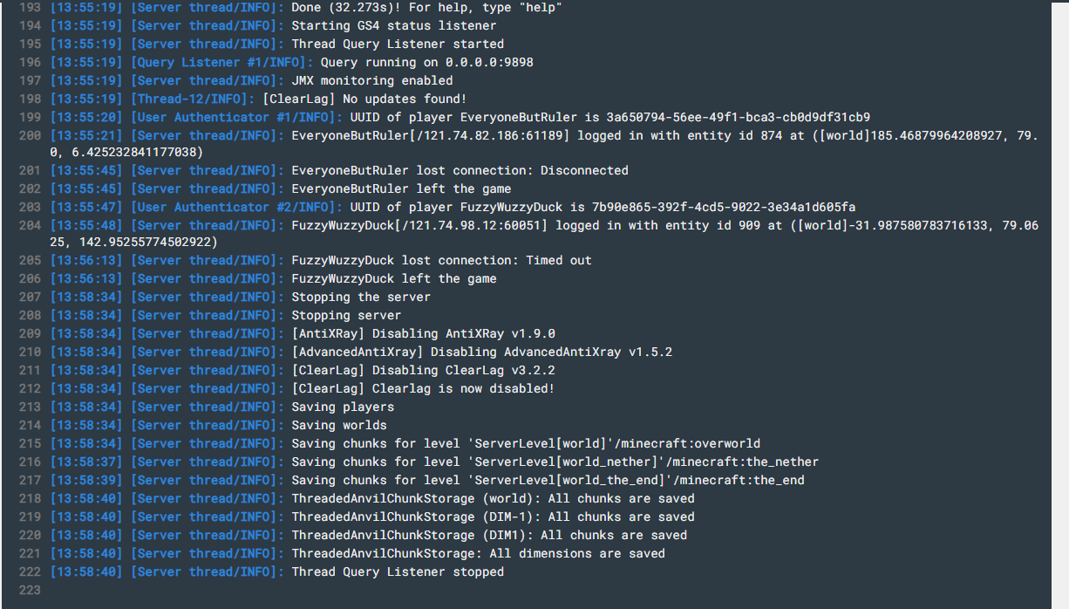Click the 'Thread Query Listener stopped' line

(x=398, y=571)
